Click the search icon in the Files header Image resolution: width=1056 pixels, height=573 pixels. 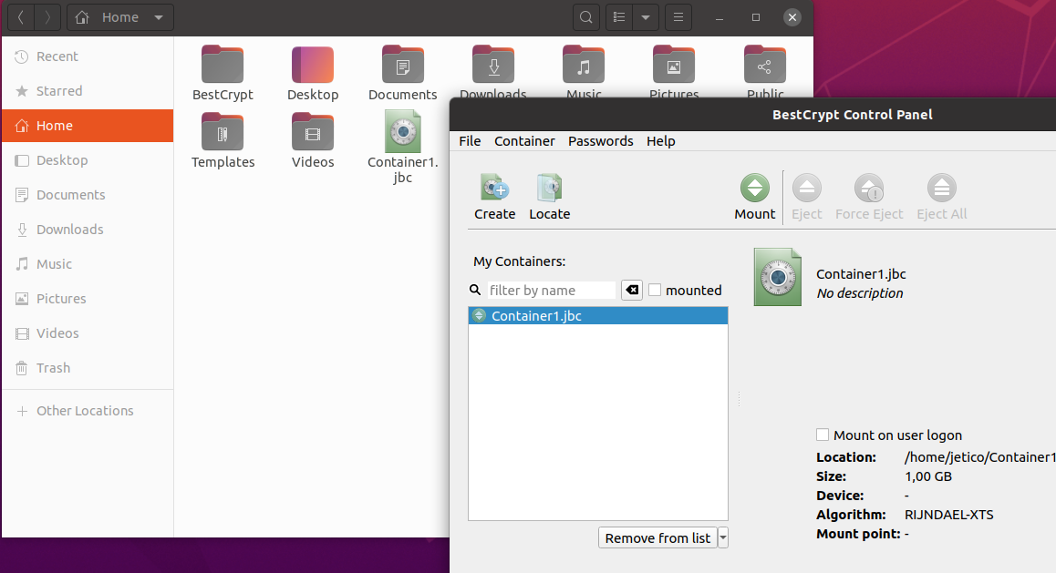click(x=586, y=17)
